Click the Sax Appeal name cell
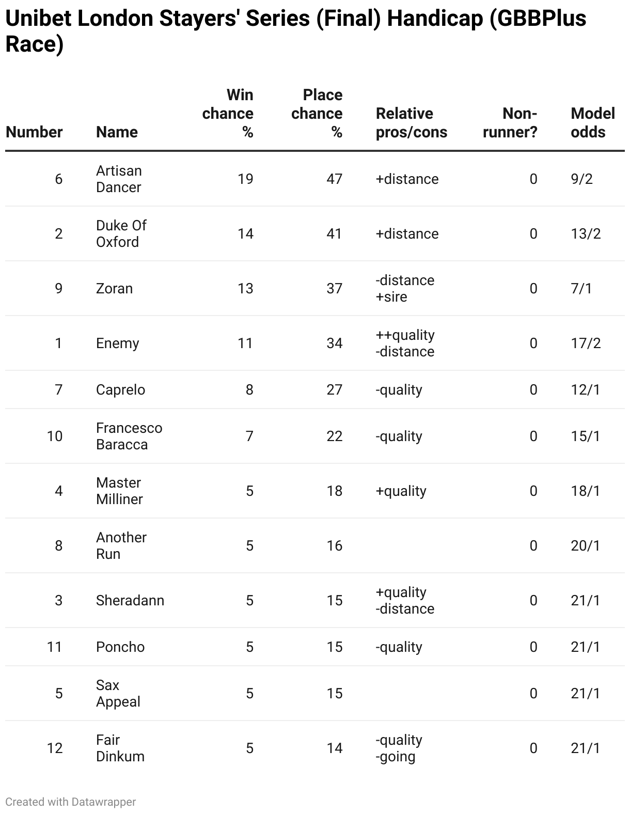The width and height of the screenshot is (630, 814). point(118,693)
